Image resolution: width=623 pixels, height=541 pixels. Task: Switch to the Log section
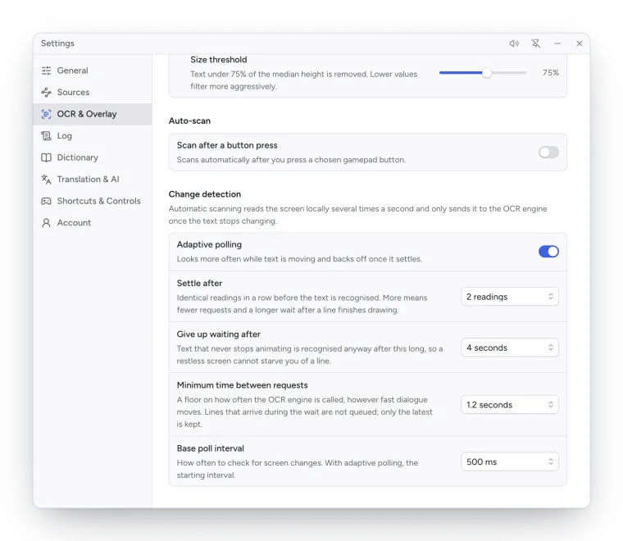click(92, 136)
